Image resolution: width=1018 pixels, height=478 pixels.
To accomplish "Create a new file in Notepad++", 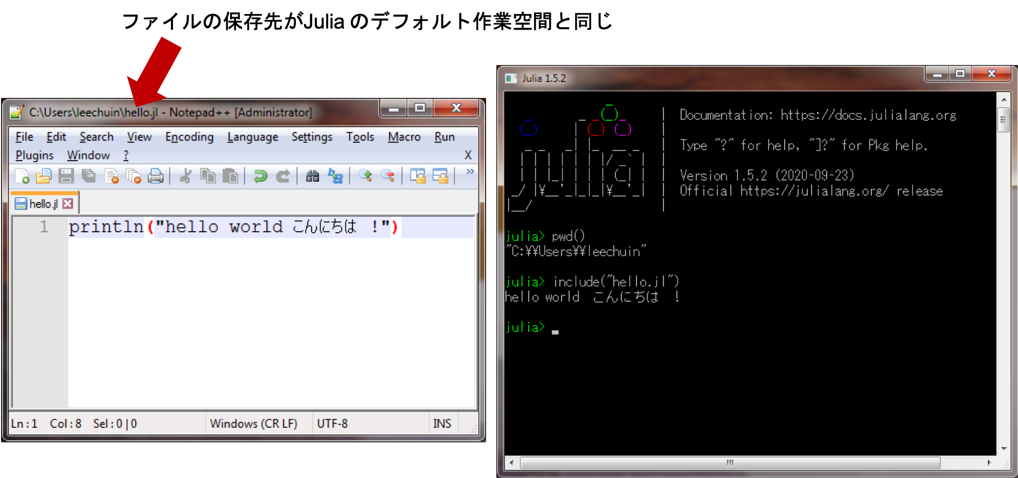I will (x=22, y=176).
